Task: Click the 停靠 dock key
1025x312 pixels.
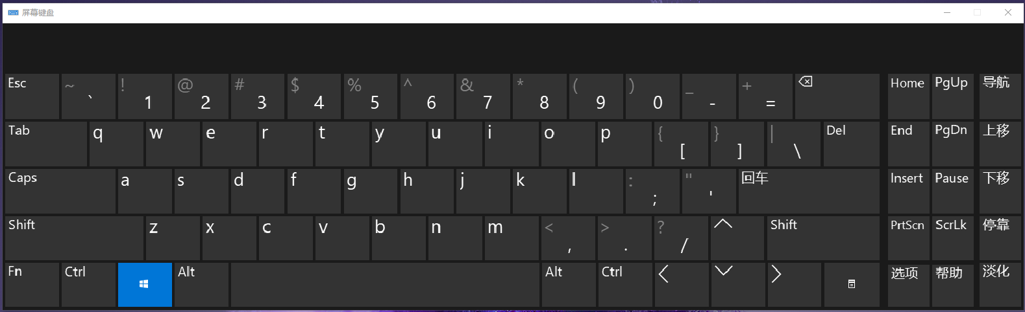Action: pos(998,238)
